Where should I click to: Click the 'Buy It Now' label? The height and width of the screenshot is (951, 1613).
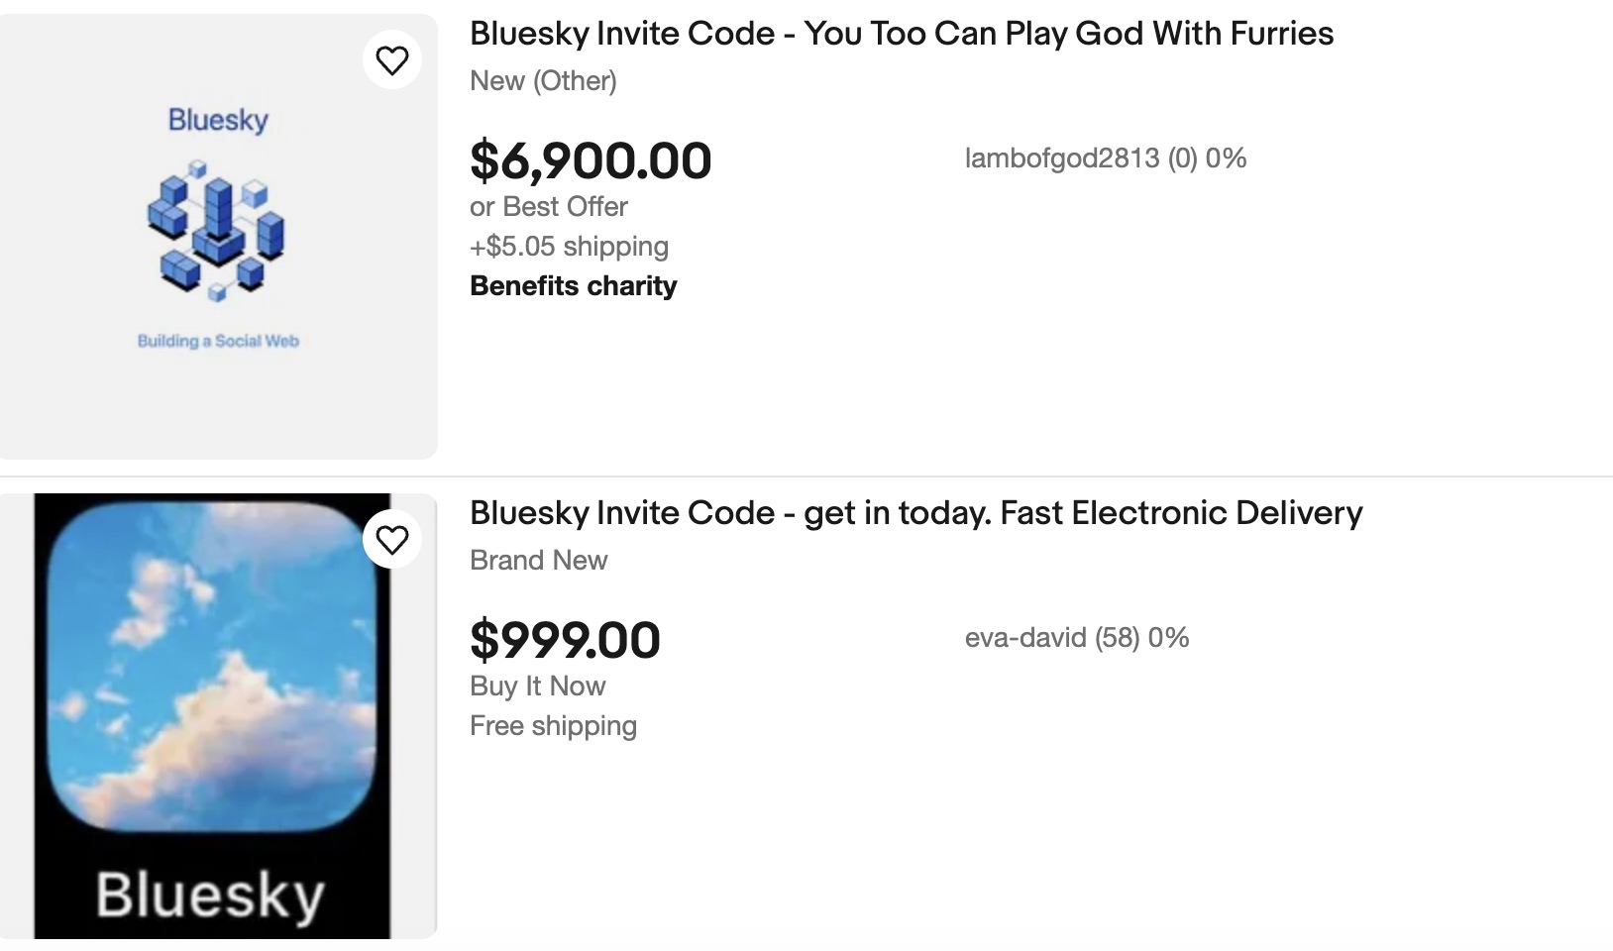537,687
